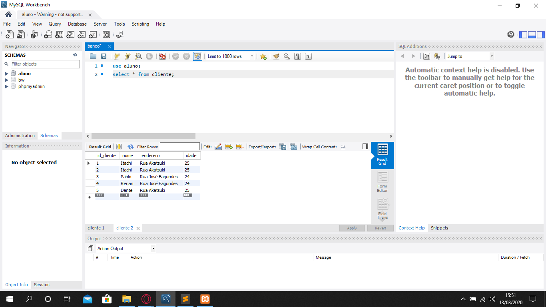Refresh schemas list icon
546x307 pixels.
coord(75,55)
